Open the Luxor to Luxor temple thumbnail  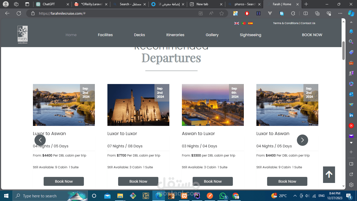138,105
